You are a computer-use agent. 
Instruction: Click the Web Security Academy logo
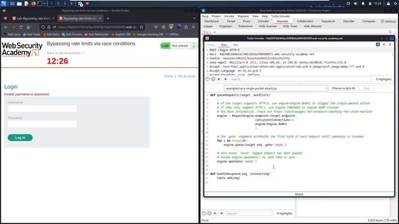[22, 49]
